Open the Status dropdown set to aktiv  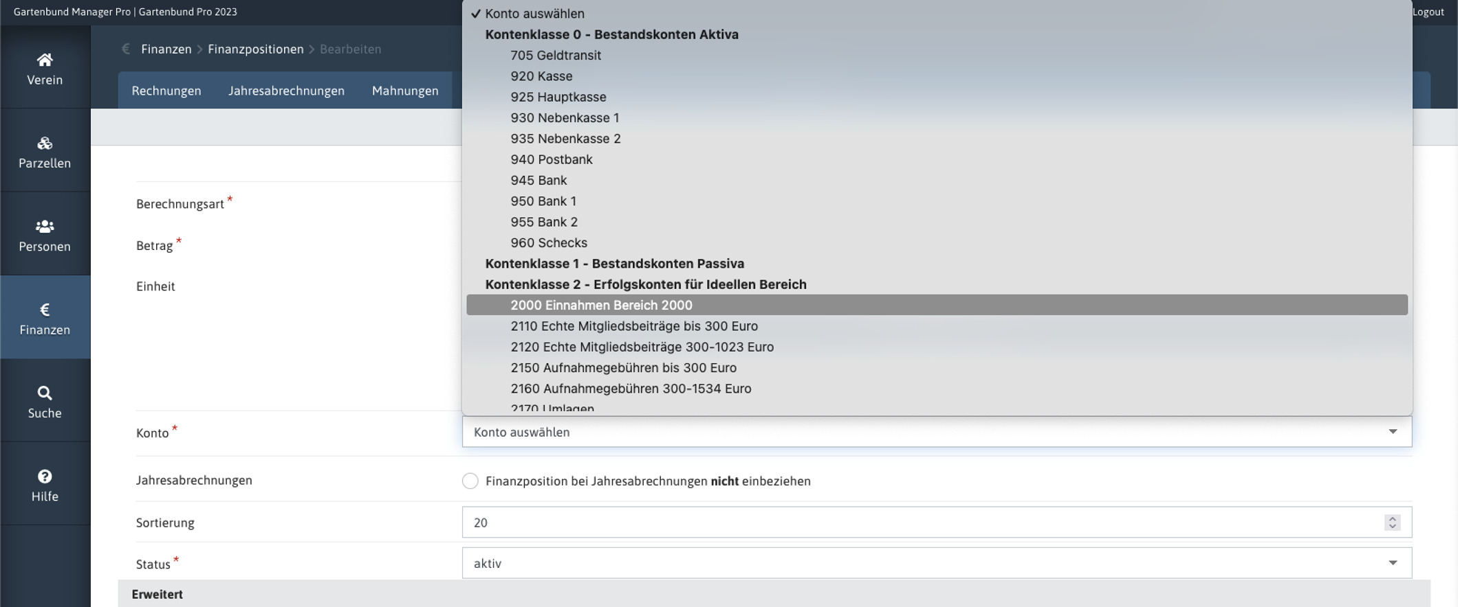[x=937, y=563]
